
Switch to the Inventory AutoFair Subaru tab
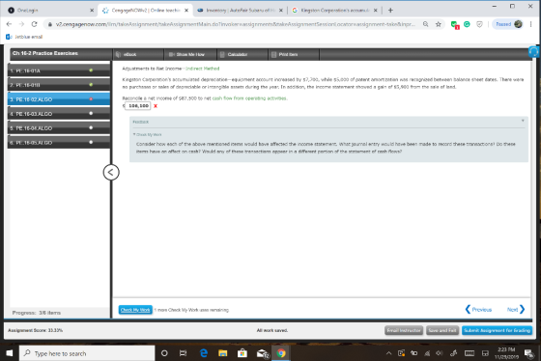240,11
